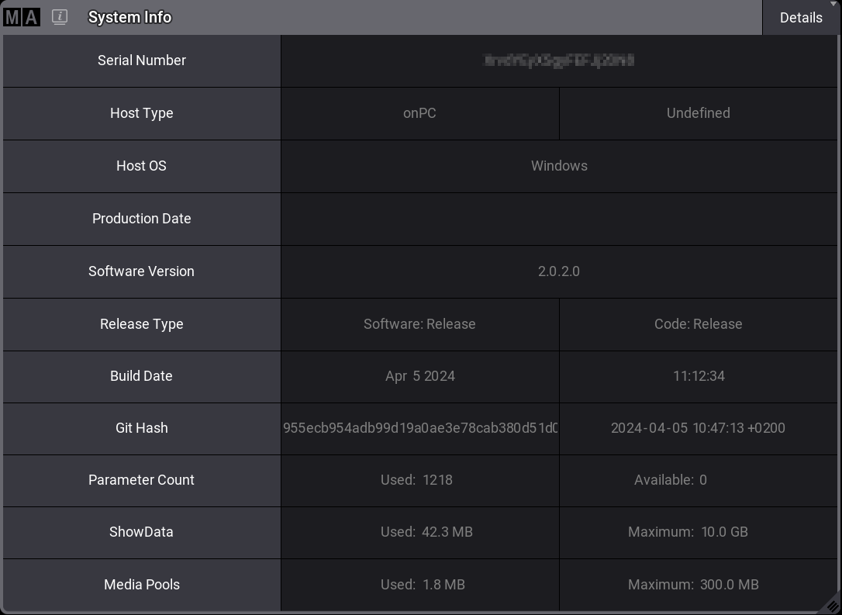Click the Git Hash string cell
This screenshot has height=615, width=842.
419,428
